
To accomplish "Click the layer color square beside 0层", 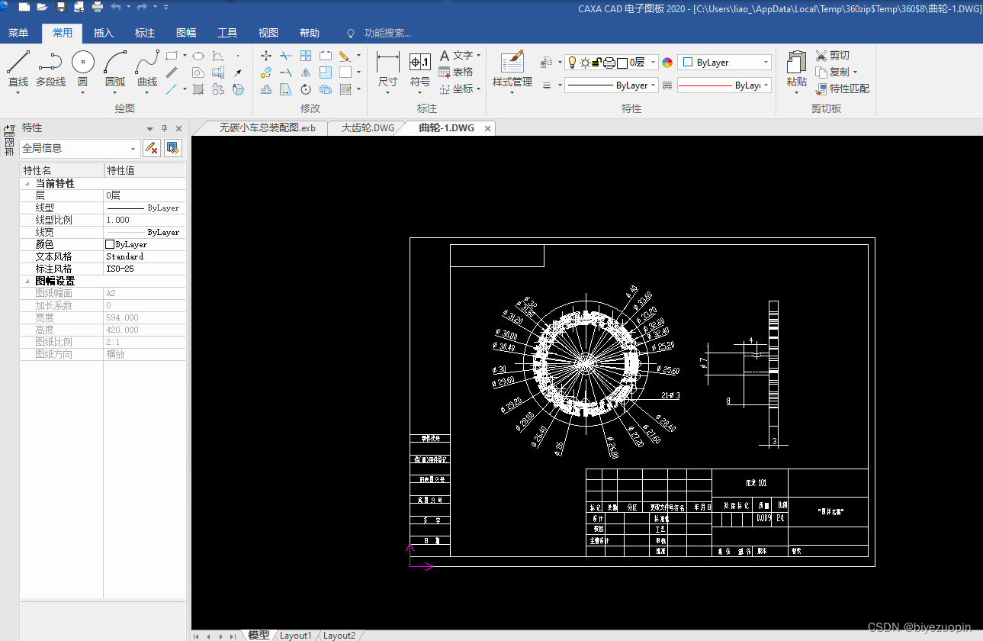I will pyautogui.click(x=622, y=63).
